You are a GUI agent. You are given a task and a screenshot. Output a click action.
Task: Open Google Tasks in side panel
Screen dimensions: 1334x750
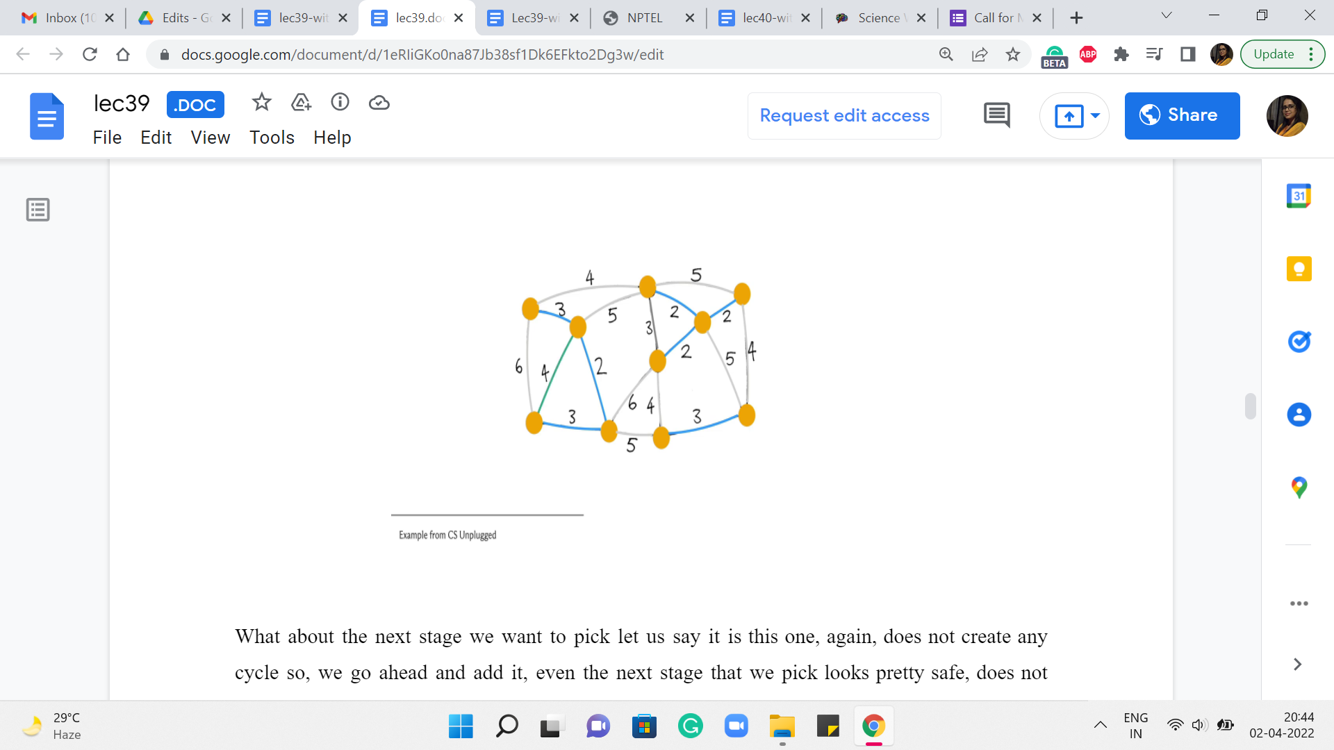[1299, 342]
